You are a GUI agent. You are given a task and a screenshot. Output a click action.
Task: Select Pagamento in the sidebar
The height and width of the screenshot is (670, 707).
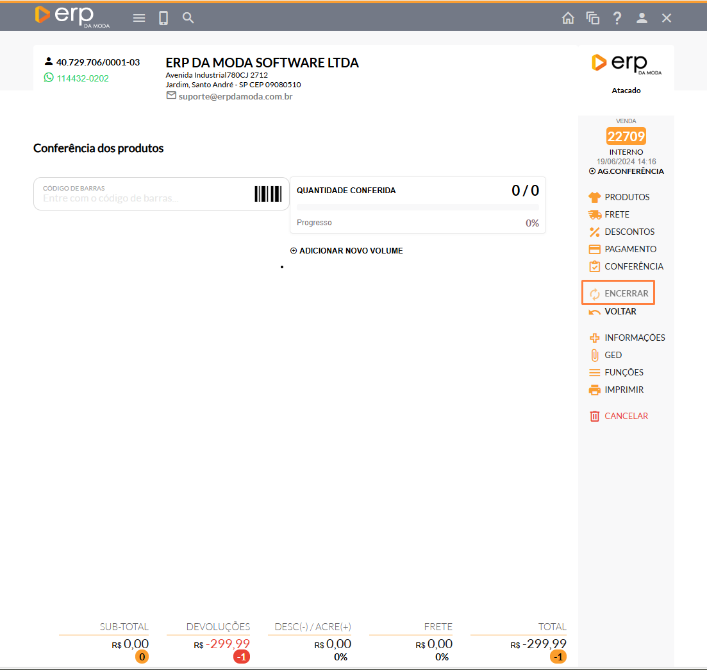coord(630,249)
